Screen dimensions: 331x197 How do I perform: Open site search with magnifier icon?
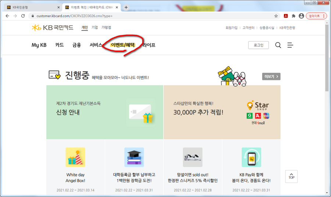[278, 45]
